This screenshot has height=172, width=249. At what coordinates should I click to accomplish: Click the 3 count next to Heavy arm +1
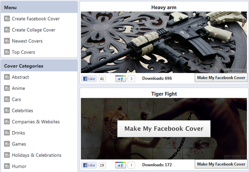click(x=131, y=79)
